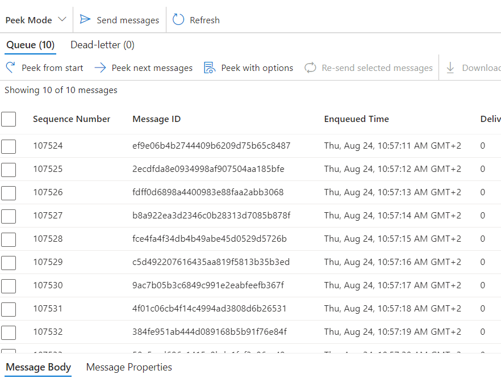Click the Queue (10) tab
This screenshot has width=501, height=383.
coord(30,44)
